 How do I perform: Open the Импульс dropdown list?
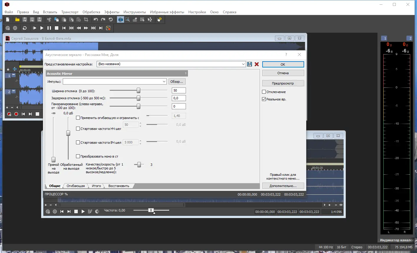tap(164, 82)
